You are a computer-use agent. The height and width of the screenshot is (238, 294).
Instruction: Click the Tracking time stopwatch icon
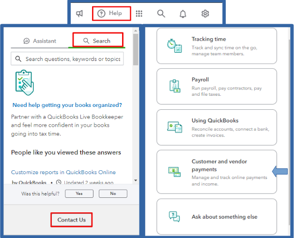tap(174, 46)
